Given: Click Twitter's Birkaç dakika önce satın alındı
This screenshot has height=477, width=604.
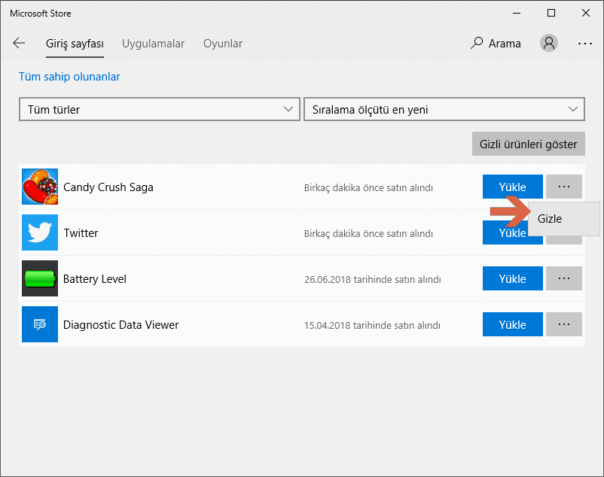Looking at the screenshot, I should 368,233.
